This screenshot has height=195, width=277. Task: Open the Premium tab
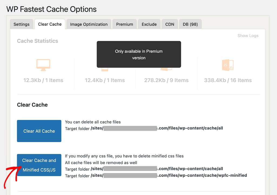click(124, 24)
